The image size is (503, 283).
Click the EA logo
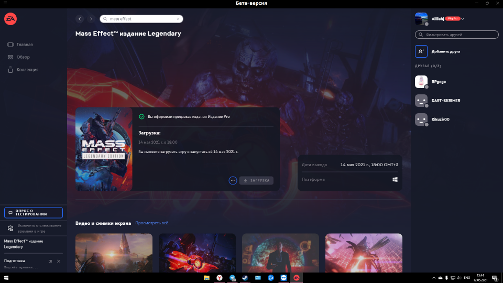(10, 19)
